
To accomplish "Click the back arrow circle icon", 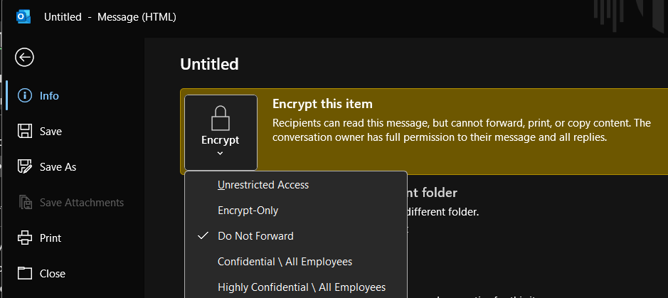I will click(x=25, y=58).
